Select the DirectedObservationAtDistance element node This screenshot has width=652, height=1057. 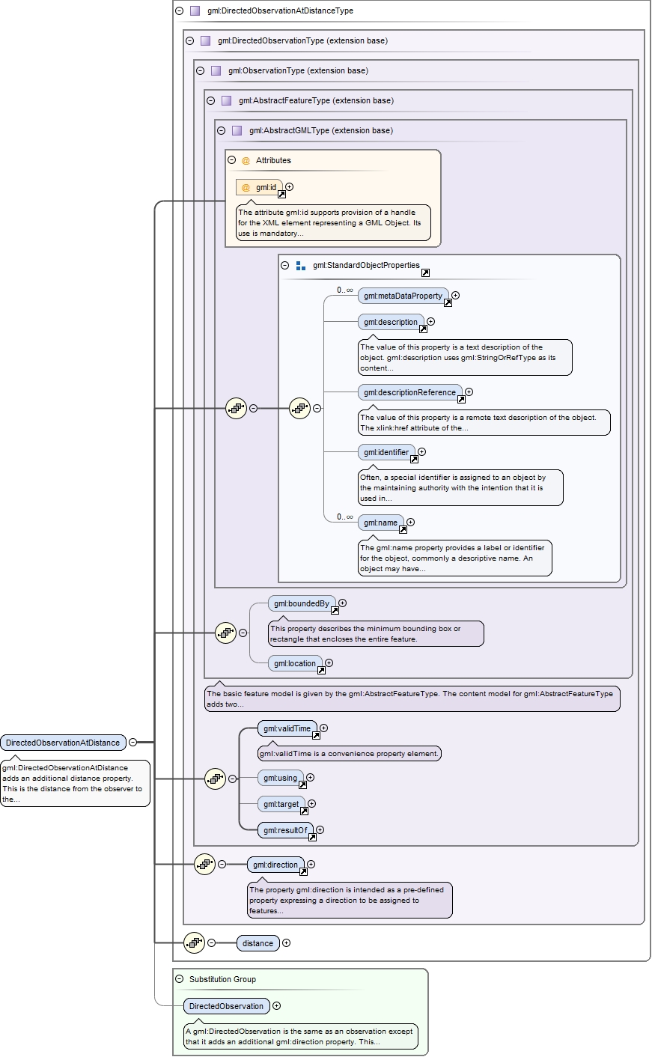(x=63, y=743)
